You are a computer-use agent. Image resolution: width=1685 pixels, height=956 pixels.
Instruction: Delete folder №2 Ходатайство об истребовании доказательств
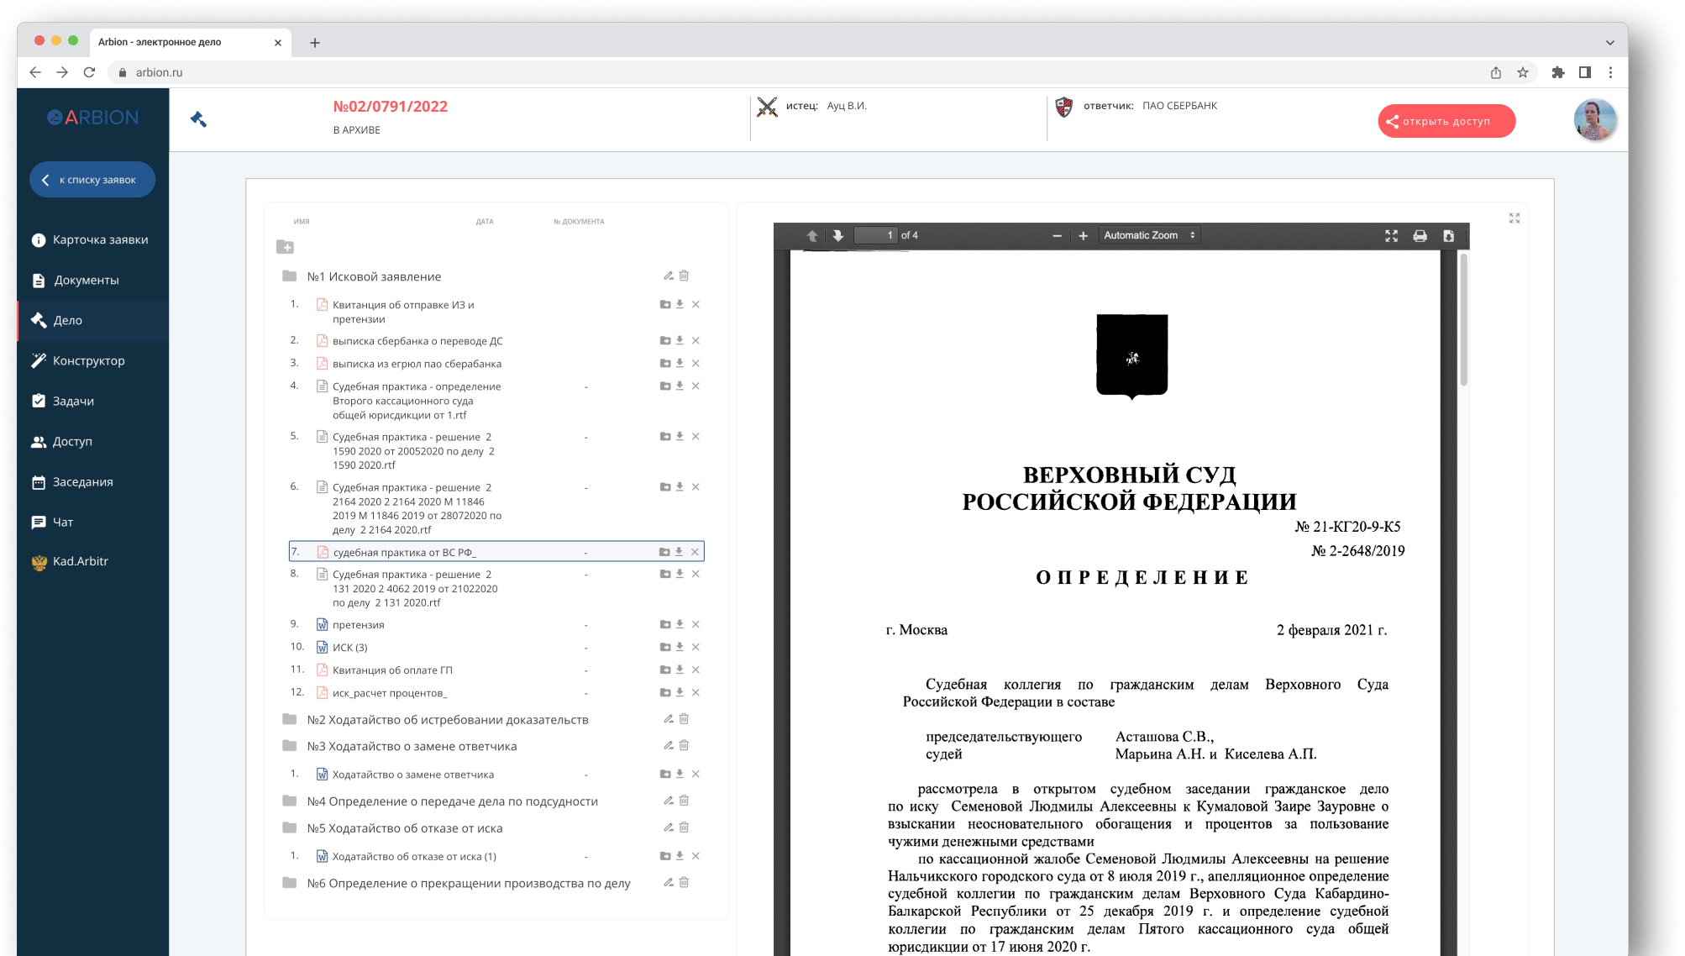click(x=684, y=719)
